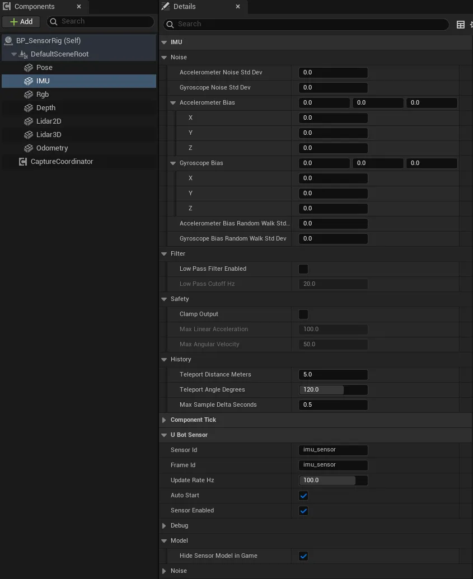This screenshot has height=579, width=473.
Task: Uncheck the Sensor Enabled checkbox
Action: pos(303,511)
